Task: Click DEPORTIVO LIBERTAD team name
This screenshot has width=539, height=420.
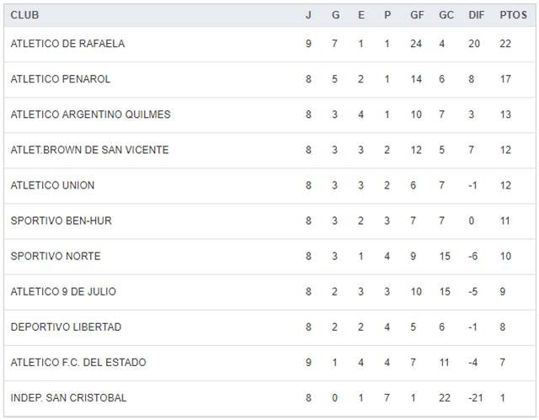Action: (x=66, y=327)
